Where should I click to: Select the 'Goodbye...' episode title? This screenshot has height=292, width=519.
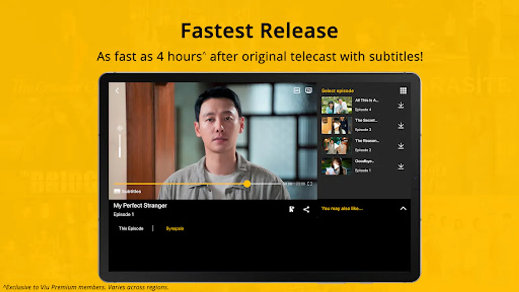tap(365, 161)
